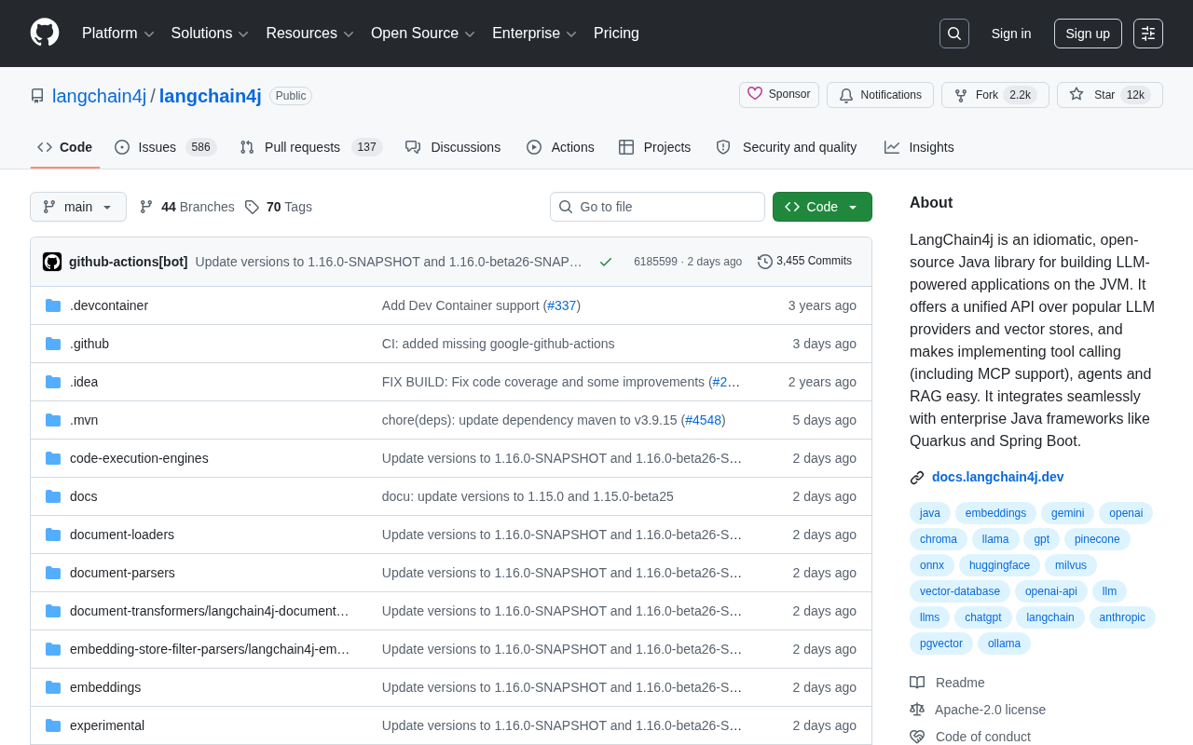The height and width of the screenshot is (745, 1193).
Task: Click the .mvn folder icon
Action: pyautogui.click(x=53, y=420)
